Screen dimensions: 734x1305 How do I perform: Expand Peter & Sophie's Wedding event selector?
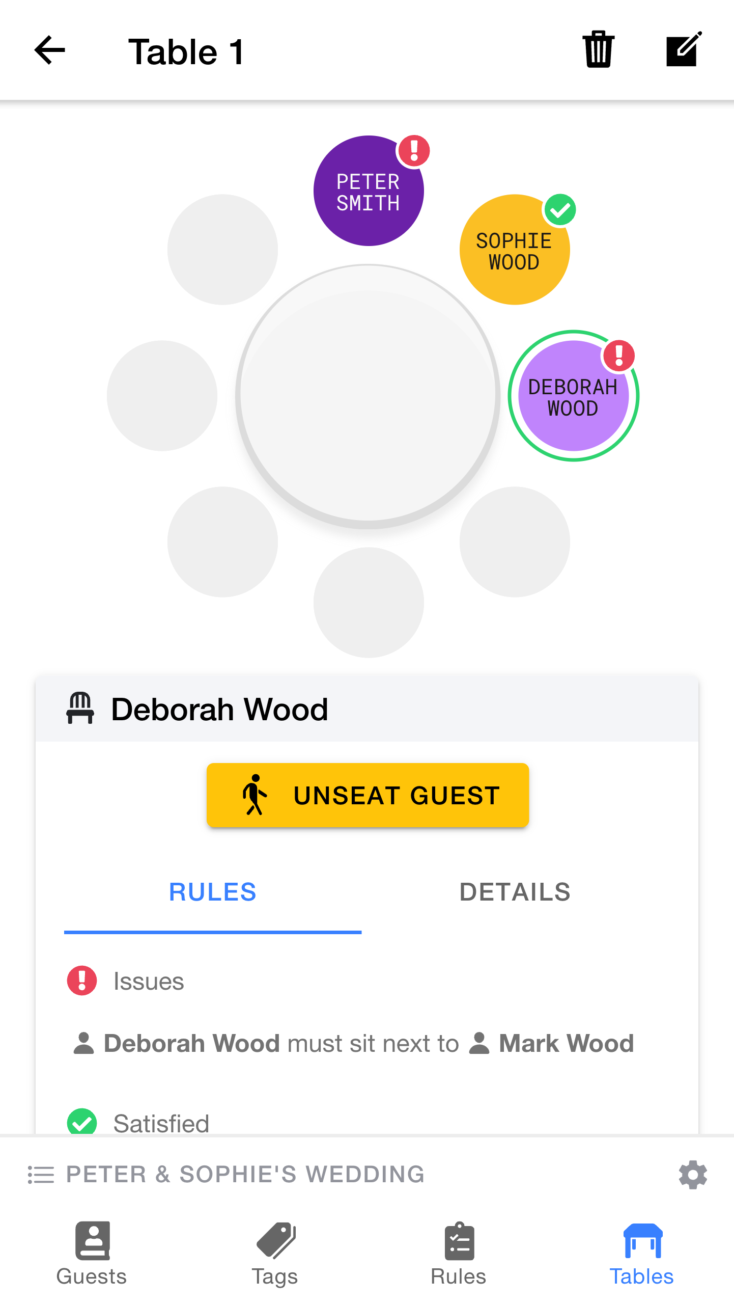point(245,1175)
